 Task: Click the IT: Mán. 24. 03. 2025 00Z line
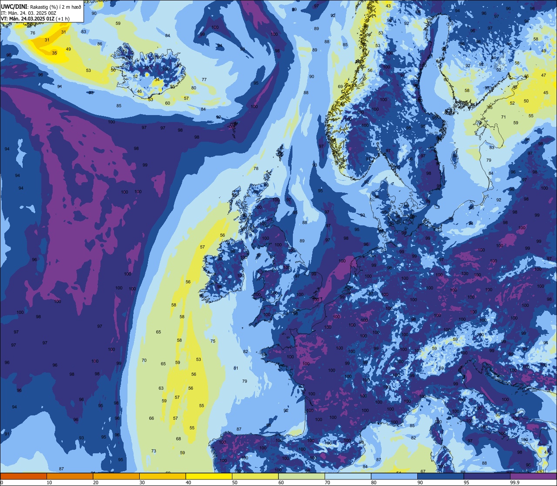click(29, 13)
